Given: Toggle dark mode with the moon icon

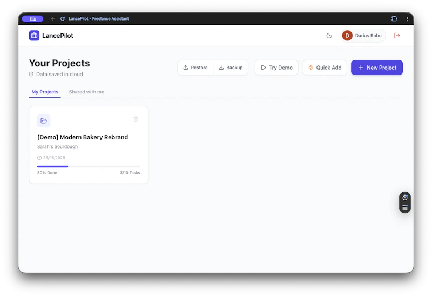Looking at the screenshot, I should (329, 36).
